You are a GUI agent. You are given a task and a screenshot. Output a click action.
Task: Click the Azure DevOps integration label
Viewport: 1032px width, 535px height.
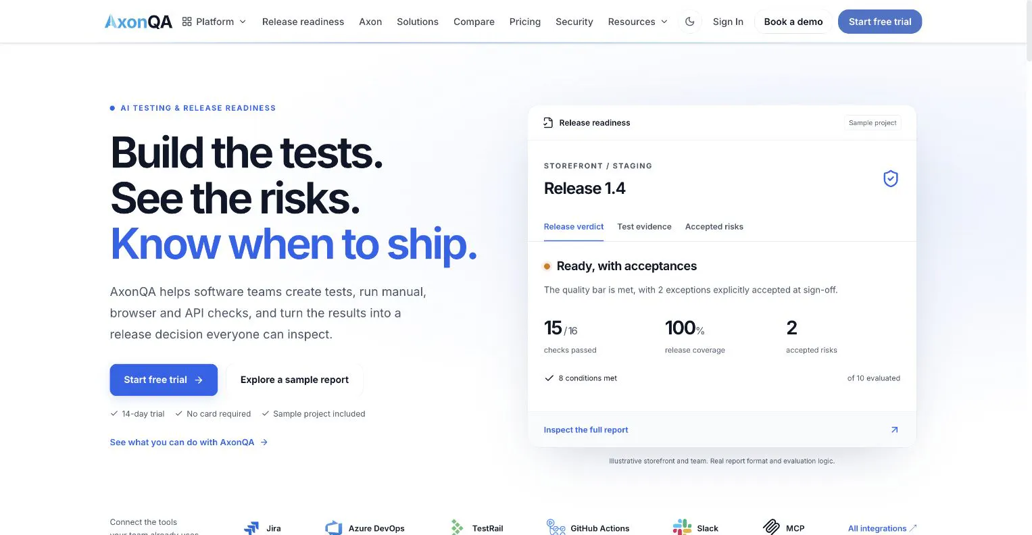pyautogui.click(x=376, y=528)
